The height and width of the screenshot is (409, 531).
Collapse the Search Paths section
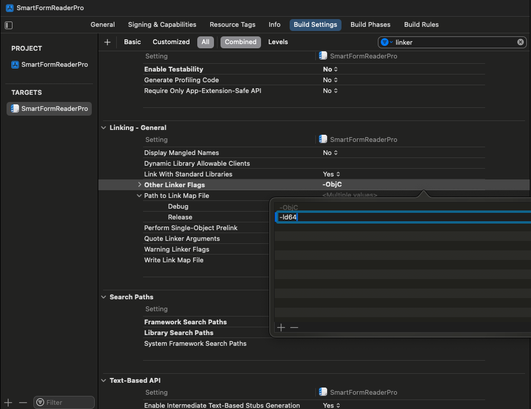point(104,297)
